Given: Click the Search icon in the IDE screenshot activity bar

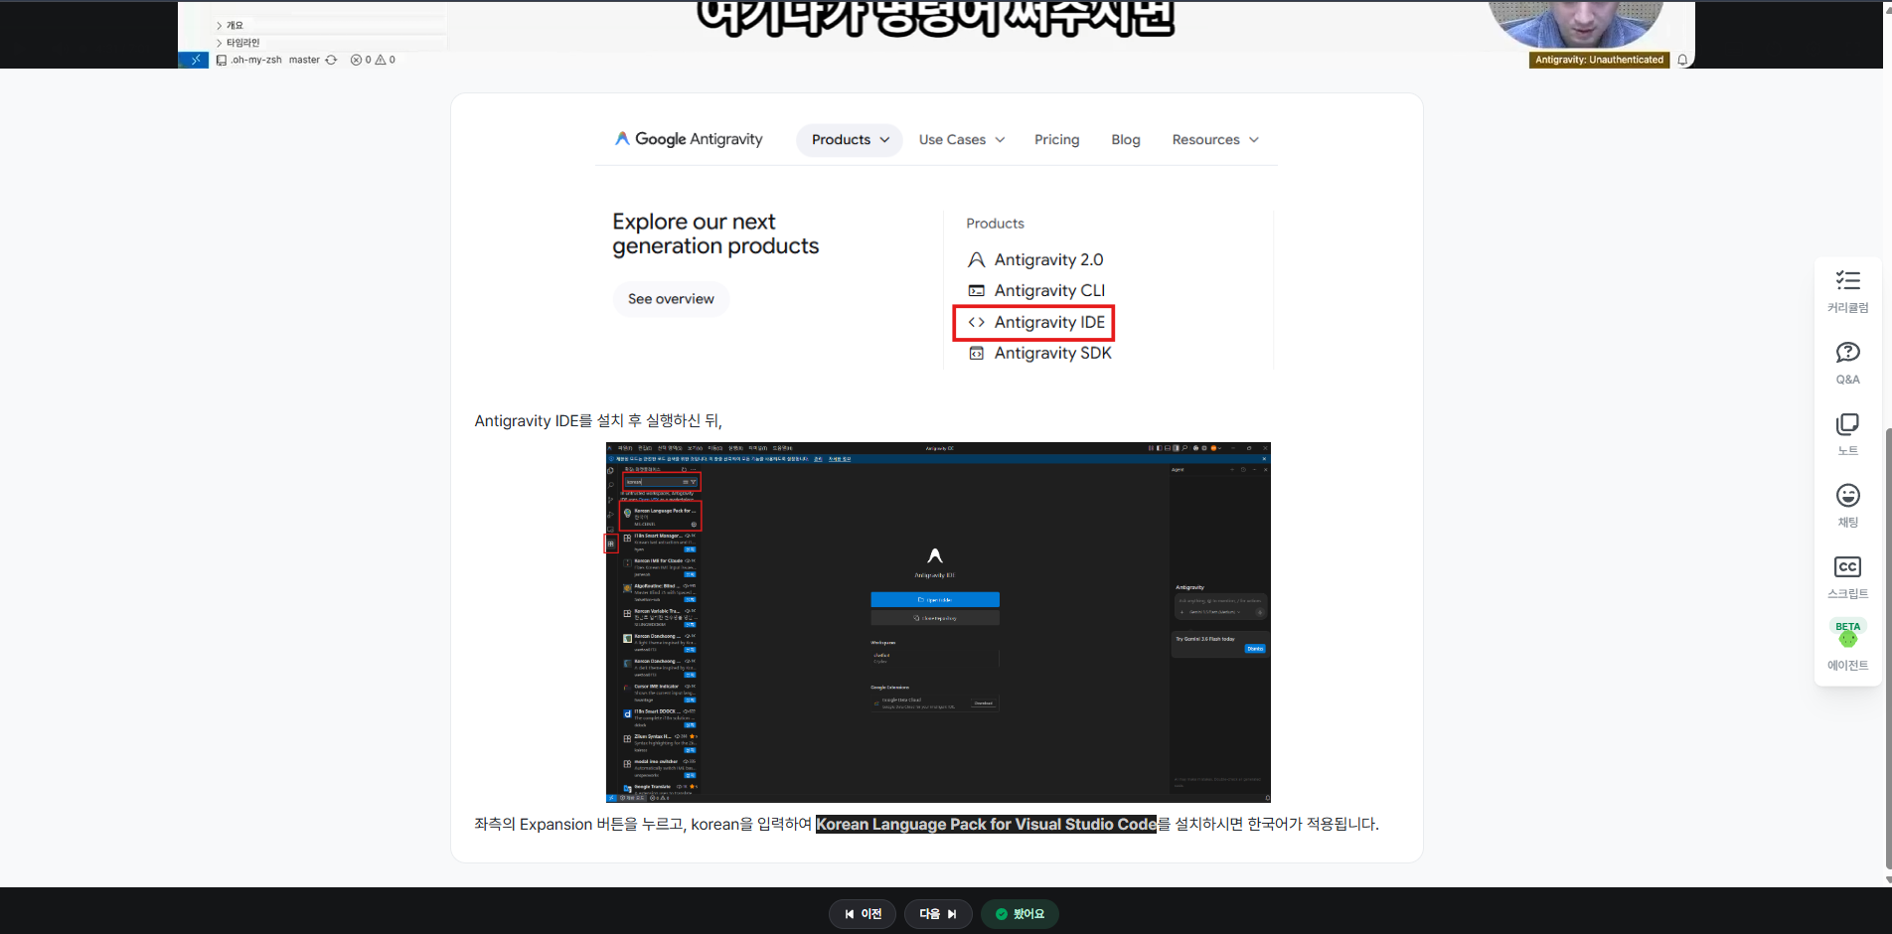Looking at the screenshot, I should pyautogui.click(x=611, y=485).
